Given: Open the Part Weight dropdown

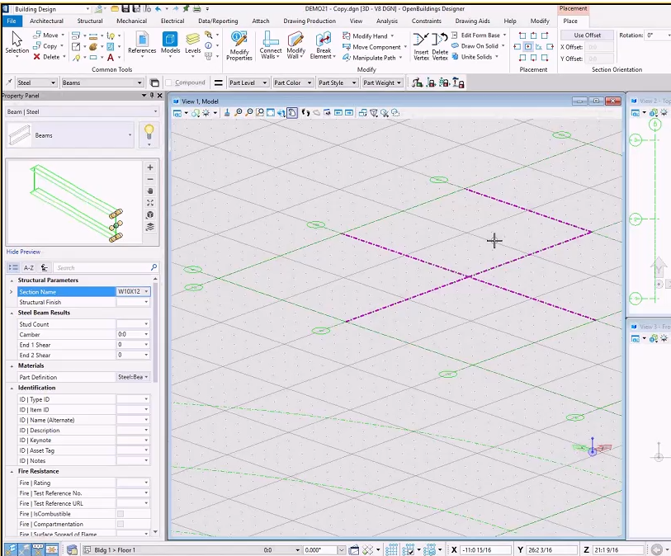Looking at the screenshot, I should [382, 82].
